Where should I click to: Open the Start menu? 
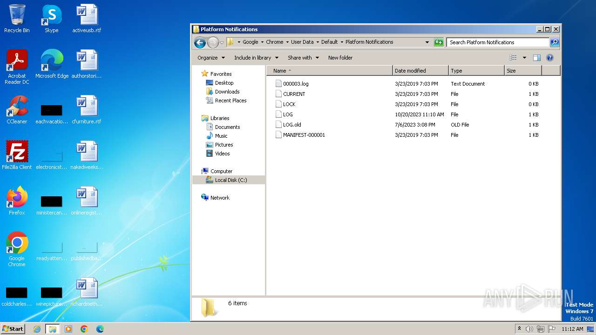click(13, 328)
